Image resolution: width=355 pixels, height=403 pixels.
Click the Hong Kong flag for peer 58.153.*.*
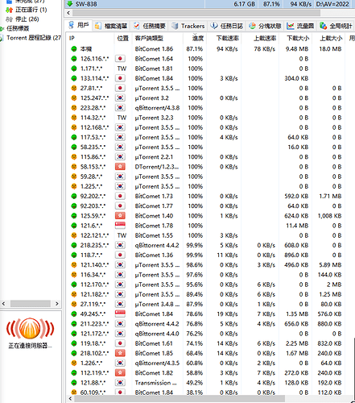coord(120,167)
